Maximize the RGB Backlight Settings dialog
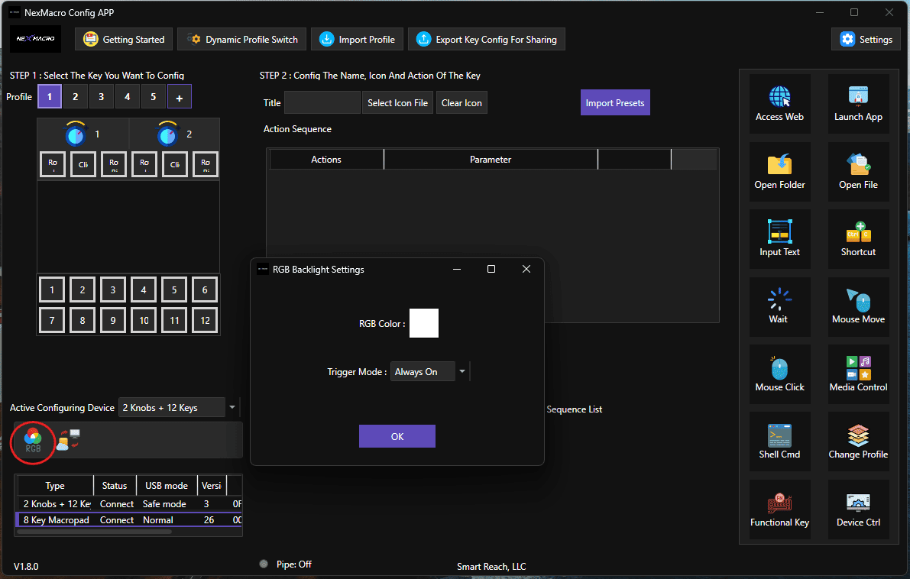Image resolution: width=910 pixels, height=579 pixels. [x=491, y=269]
